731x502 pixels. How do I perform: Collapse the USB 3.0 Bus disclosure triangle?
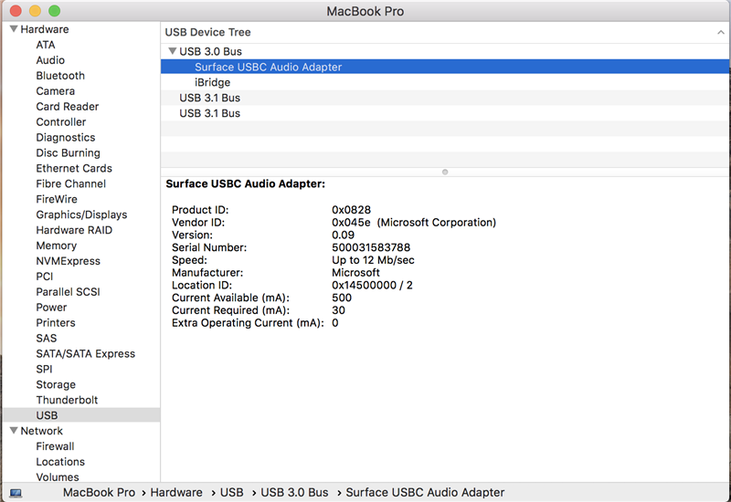173,51
